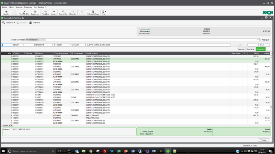The image size is (275, 154).
Task: Click the Débit column header
Action: click(x=253, y=53)
